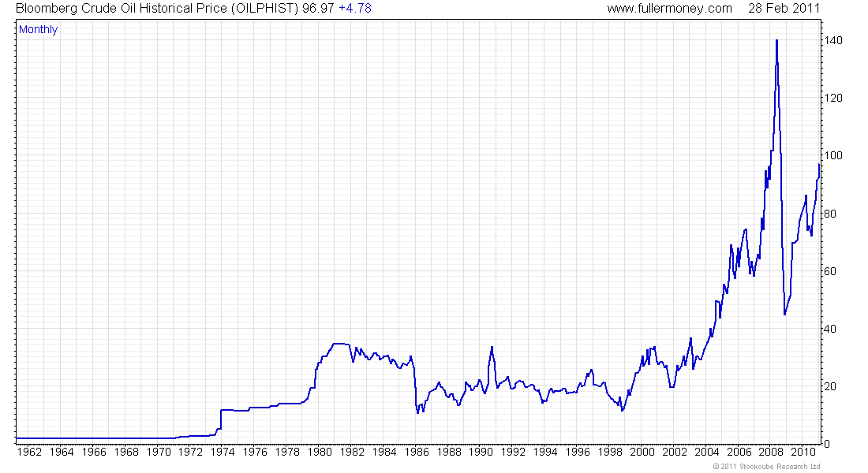Click the '60' price axis label
This screenshot has height=473, width=868.
click(x=830, y=271)
